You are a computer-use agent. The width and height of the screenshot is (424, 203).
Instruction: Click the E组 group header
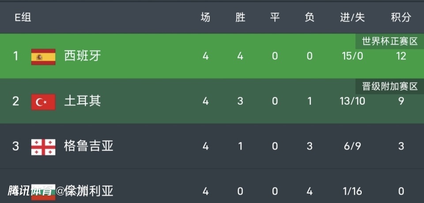pyautogui.click(x=23, y=18)
